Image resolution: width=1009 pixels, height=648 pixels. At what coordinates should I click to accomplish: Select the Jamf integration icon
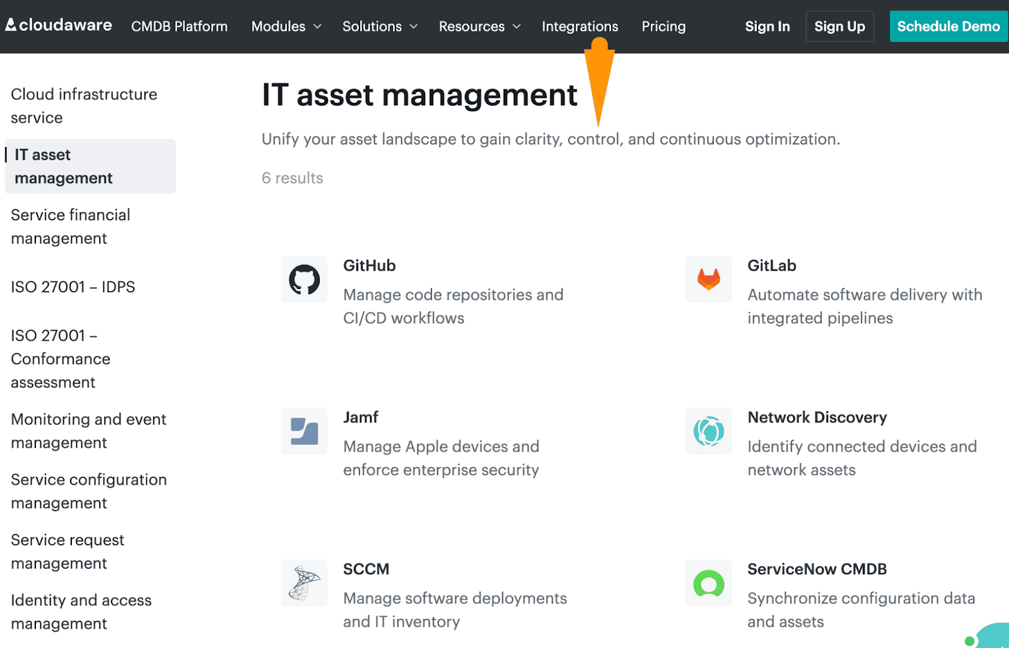(x=304, y=432)
